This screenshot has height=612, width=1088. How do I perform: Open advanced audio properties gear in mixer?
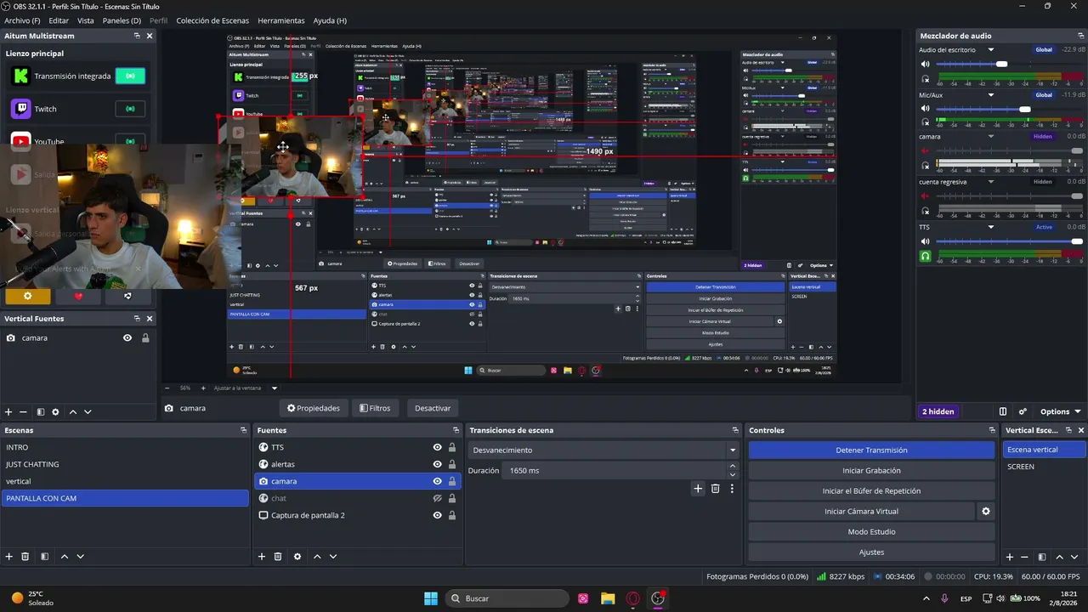pos(1023,411)
